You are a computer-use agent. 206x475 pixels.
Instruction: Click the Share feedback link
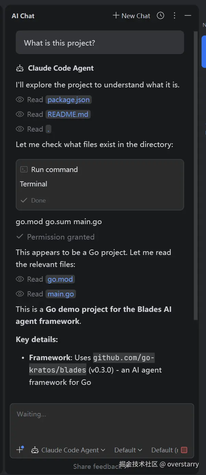(x=97, y=466)
